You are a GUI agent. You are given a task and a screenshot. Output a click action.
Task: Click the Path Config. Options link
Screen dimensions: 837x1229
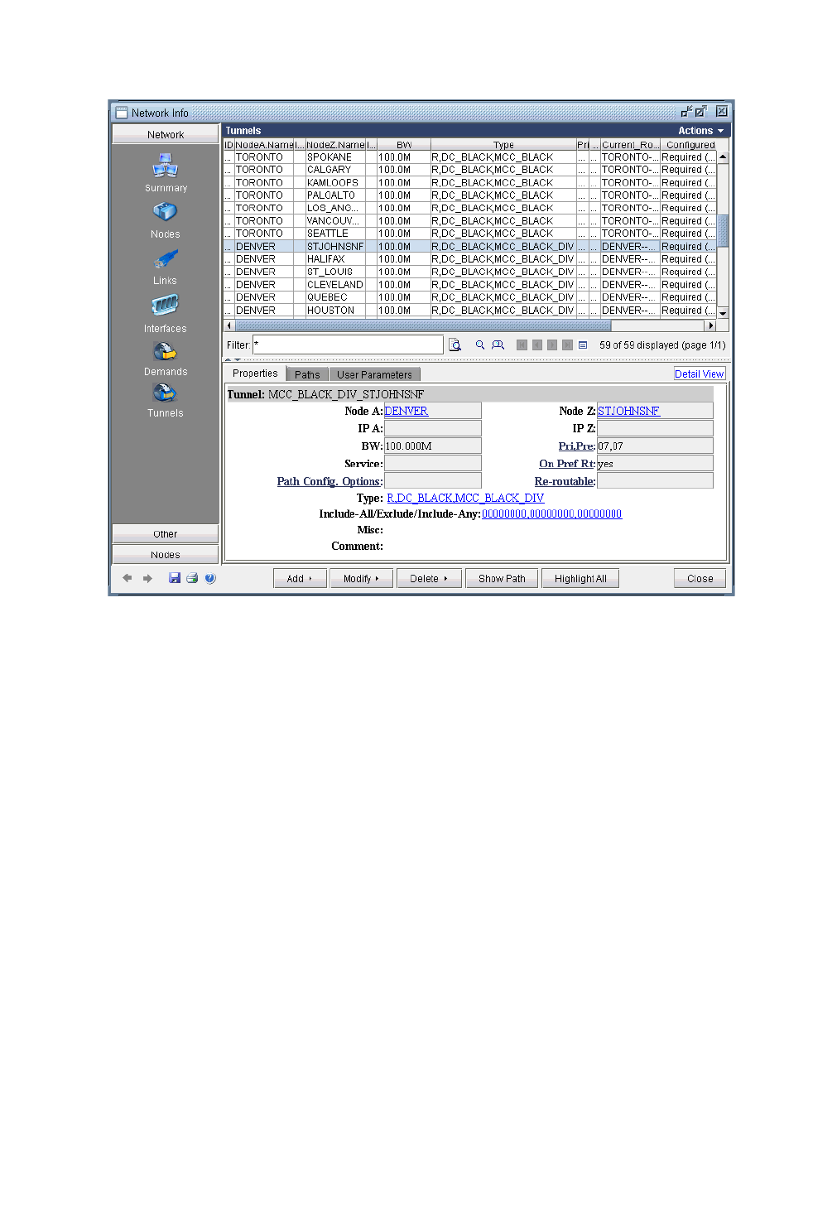tap(330, 481)
